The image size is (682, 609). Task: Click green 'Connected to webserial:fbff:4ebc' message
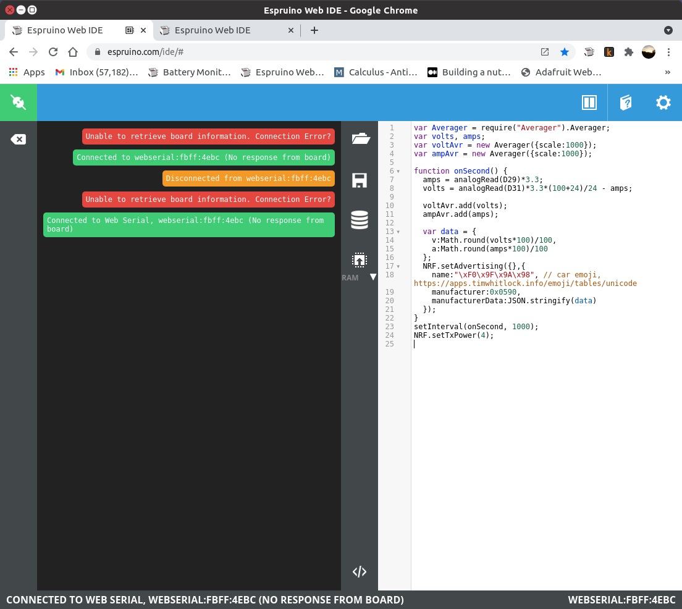coord(204,157)
